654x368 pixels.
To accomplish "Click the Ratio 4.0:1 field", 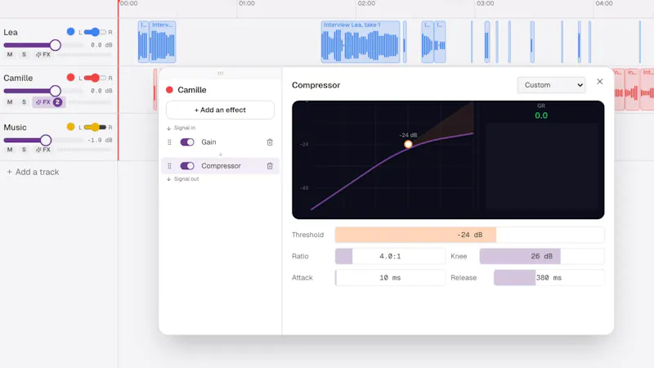I will (391, 256).
